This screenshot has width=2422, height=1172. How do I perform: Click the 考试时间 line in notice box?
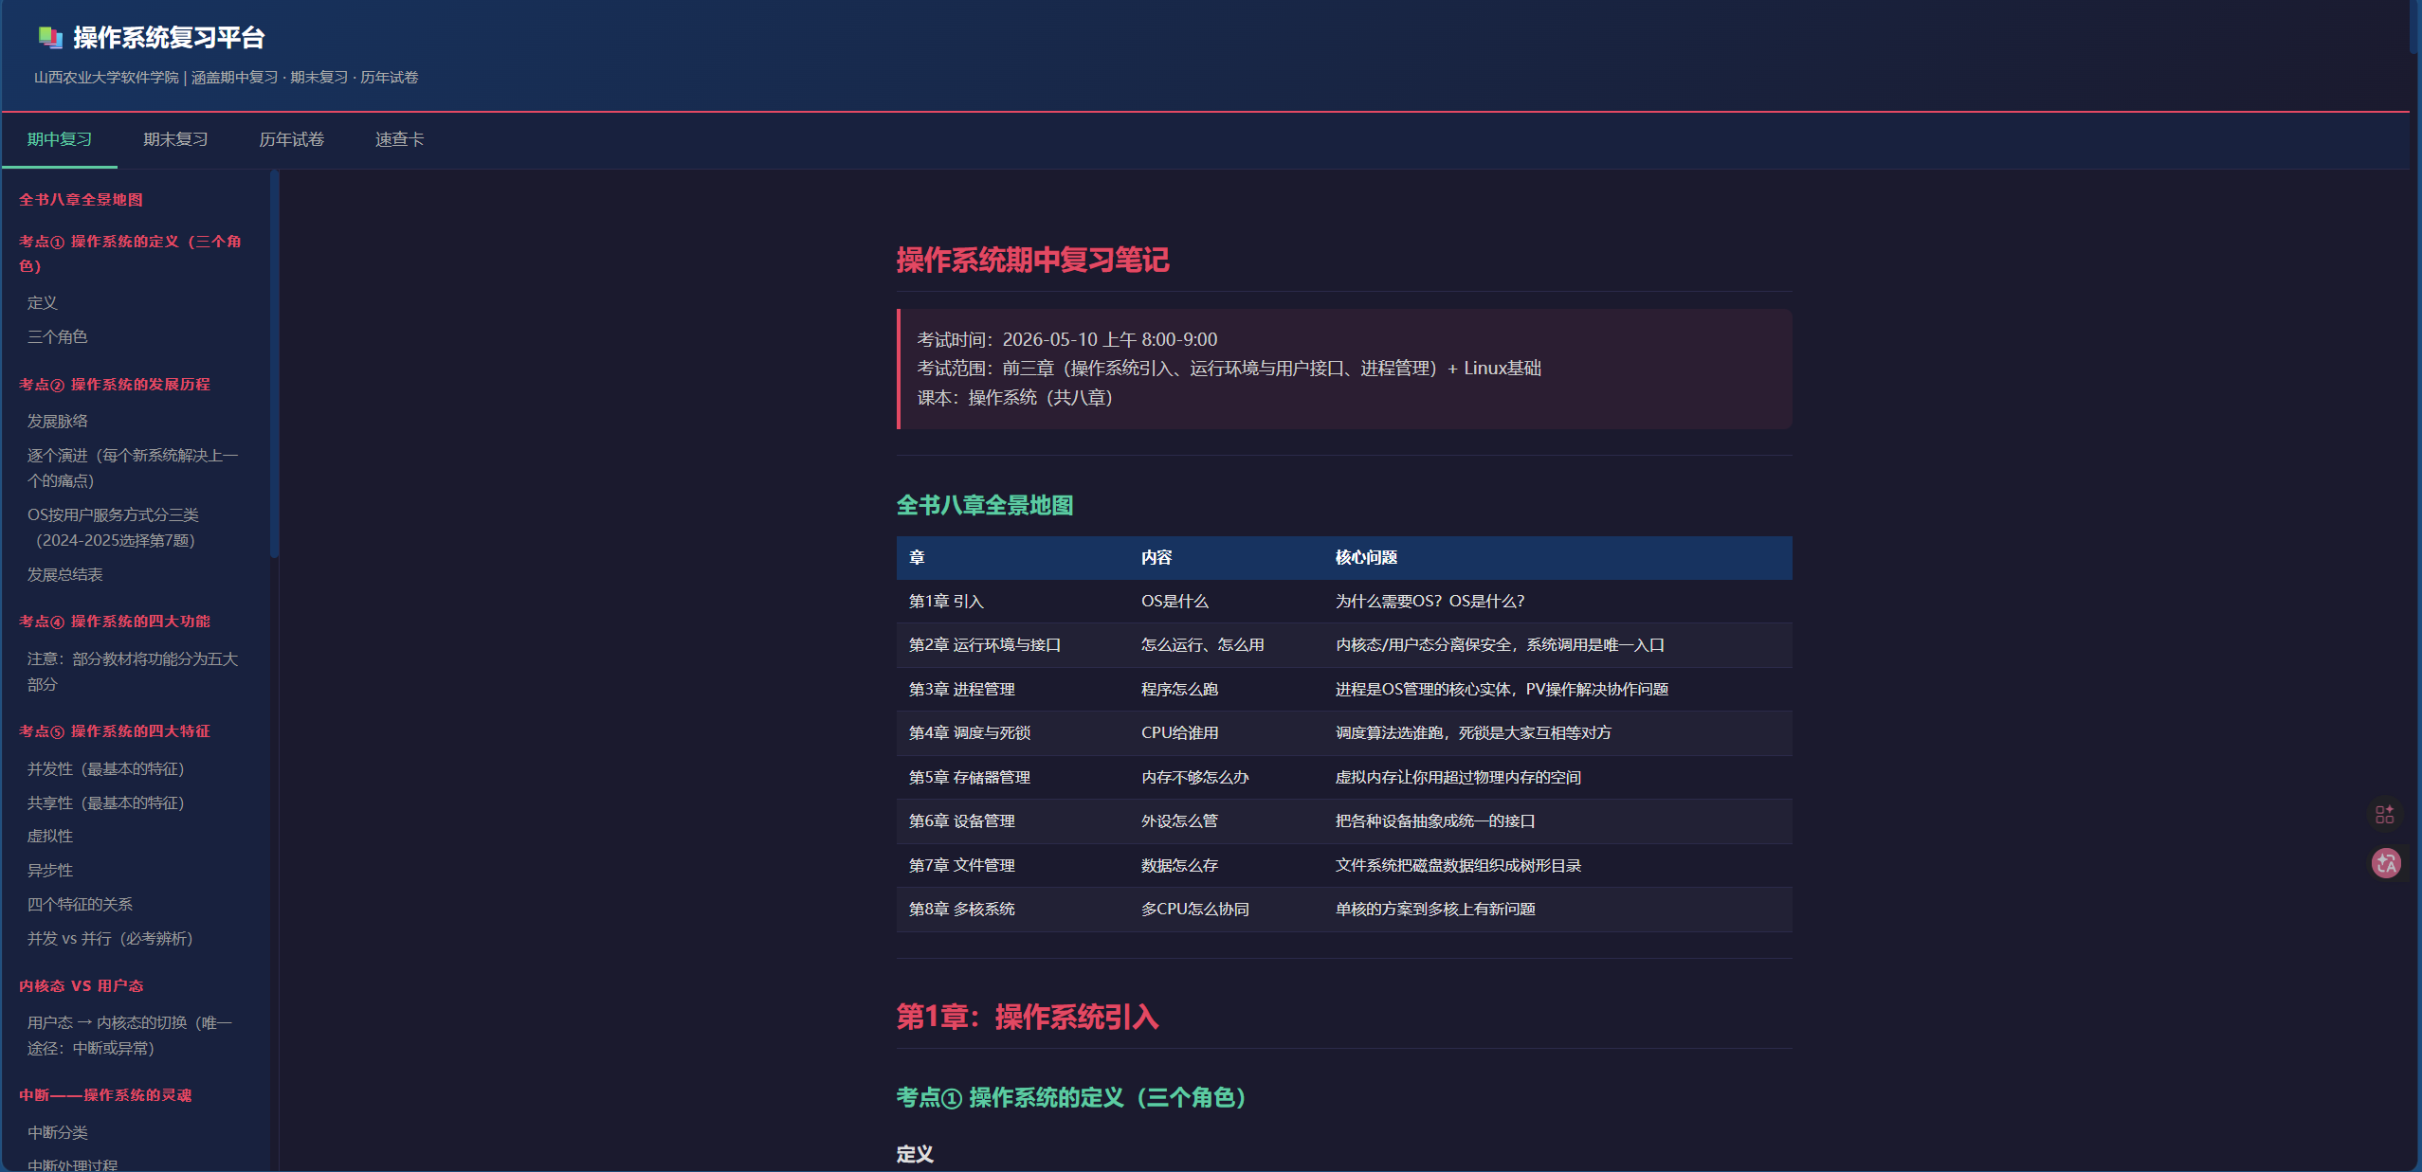(x=1067, y=339)
